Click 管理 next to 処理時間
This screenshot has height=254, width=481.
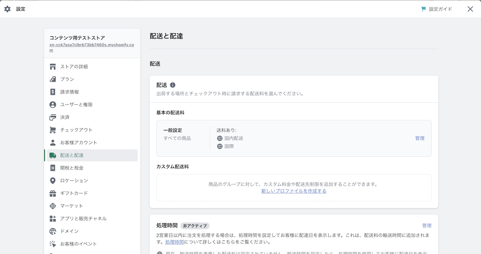pyautogui.click(x=427, y=226)
